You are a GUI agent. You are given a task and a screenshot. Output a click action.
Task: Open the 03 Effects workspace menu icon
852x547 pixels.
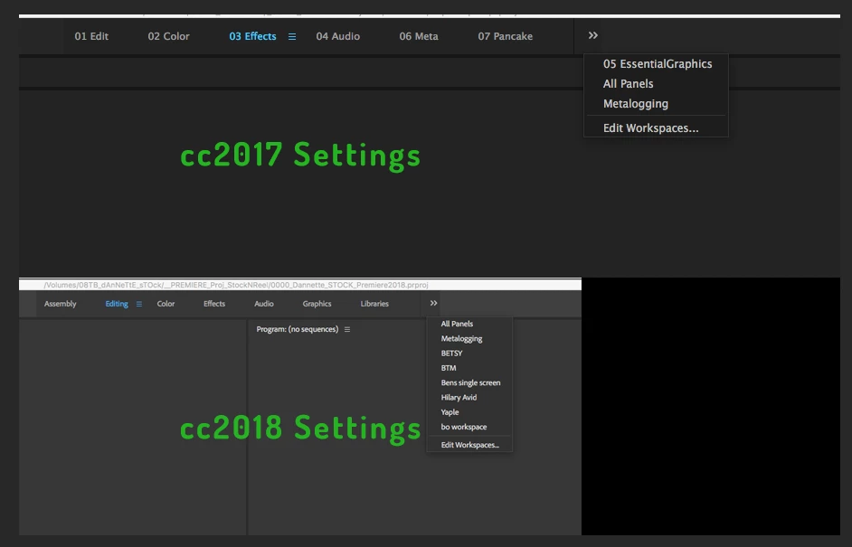coord(292,36)
